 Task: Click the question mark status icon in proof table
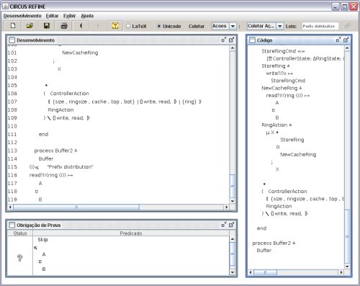pos(20,258)
